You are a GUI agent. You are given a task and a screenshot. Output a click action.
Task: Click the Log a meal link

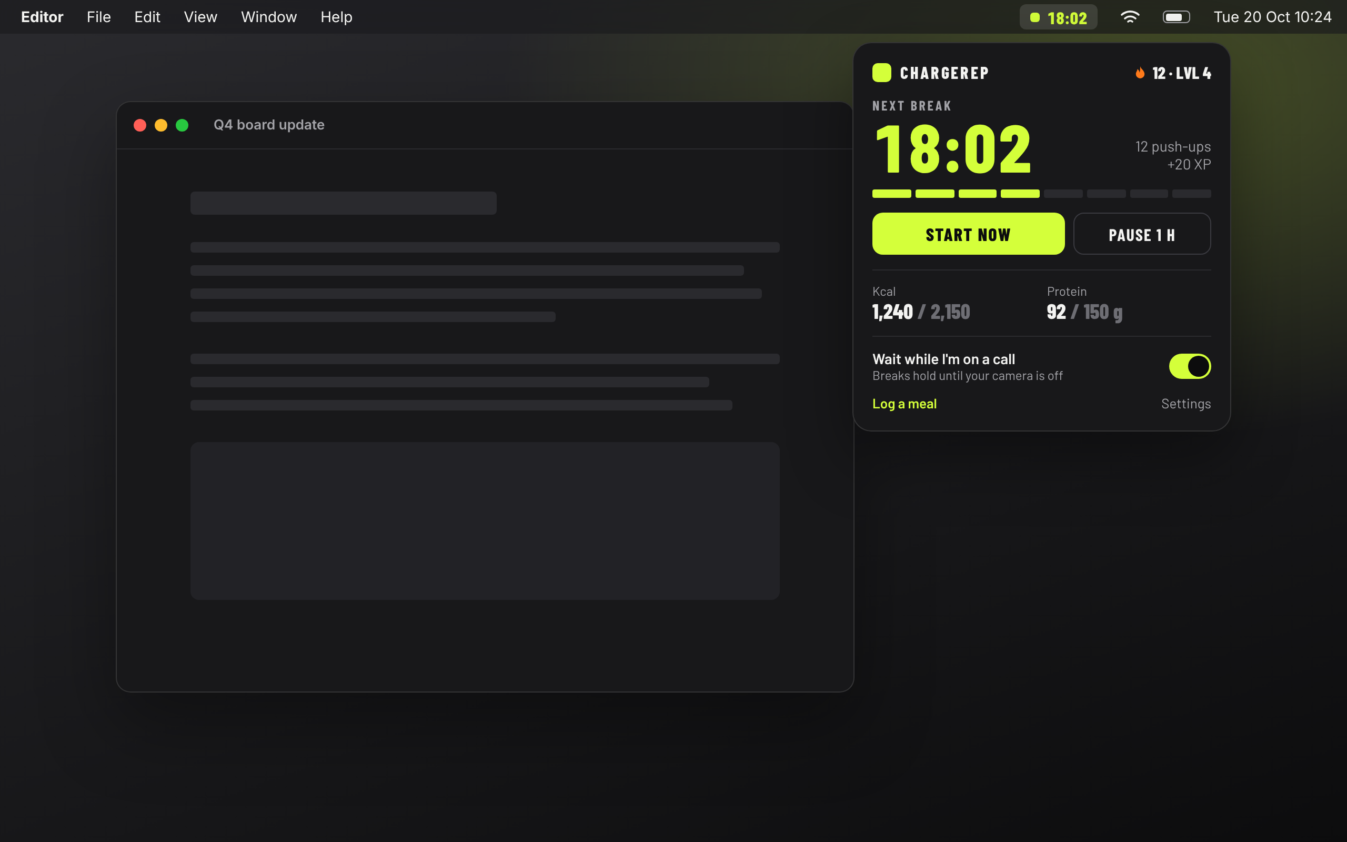click(x=904, y=404)
